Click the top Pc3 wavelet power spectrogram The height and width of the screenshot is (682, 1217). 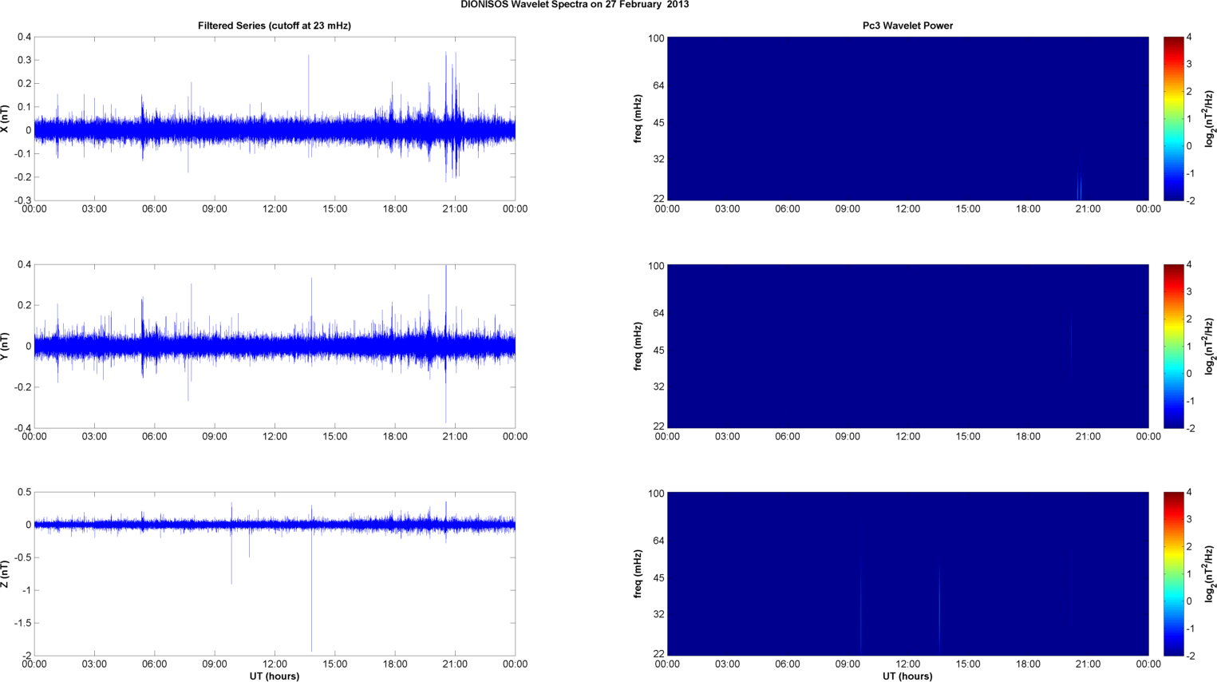[907, 118]
